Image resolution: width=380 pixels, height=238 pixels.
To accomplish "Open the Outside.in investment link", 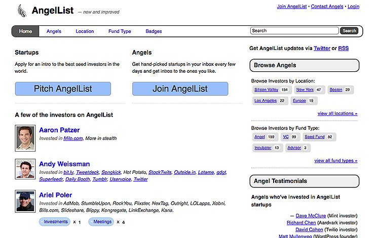I will (184, 172).
